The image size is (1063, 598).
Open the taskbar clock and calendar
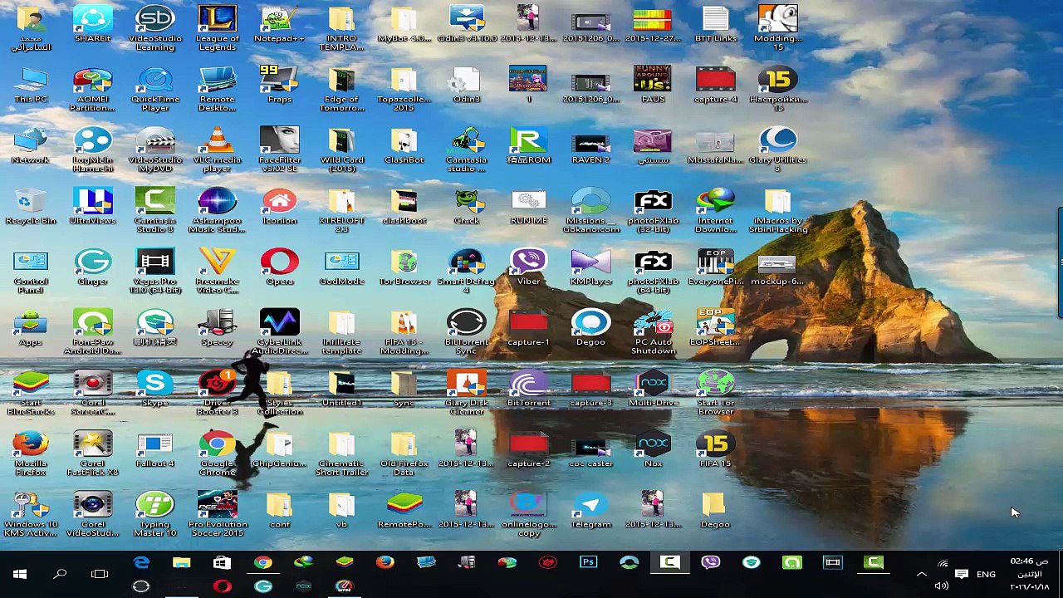(1031, 574)
